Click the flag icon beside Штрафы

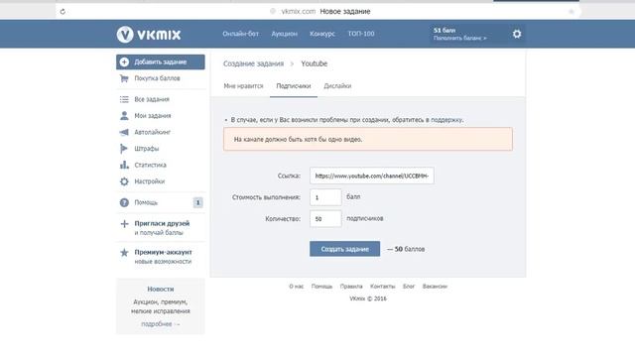pyautogui.click(x=124, y=149)
